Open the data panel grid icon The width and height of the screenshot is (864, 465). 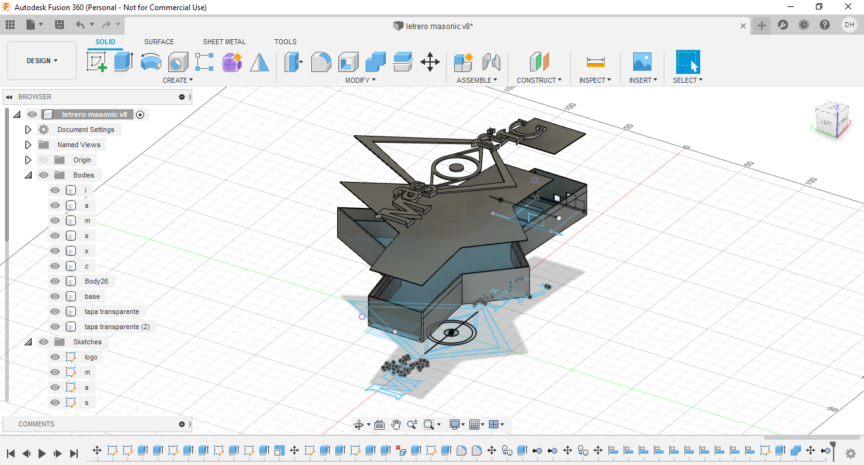point(9,25)
